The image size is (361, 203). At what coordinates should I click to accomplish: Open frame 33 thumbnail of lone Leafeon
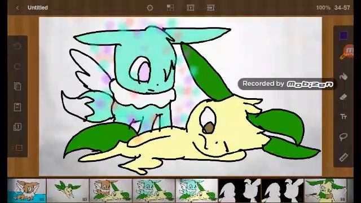(68, 191)
